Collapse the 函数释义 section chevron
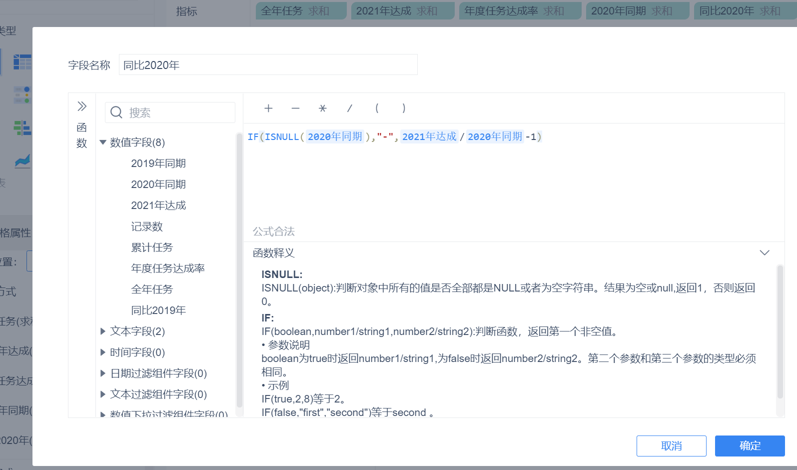The image size is (797, 470). 765,252
